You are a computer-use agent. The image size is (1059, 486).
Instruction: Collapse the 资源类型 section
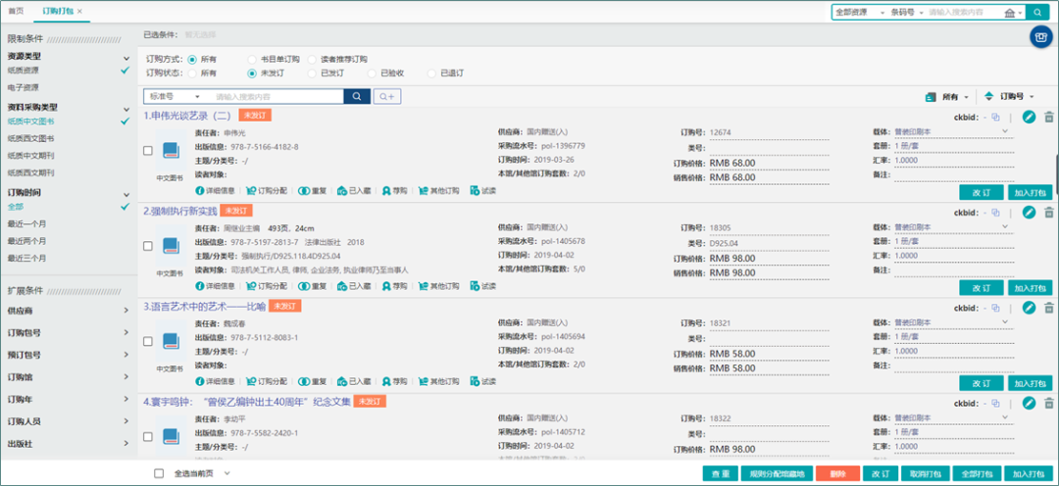pyautogui.click(x=126, y=60)
